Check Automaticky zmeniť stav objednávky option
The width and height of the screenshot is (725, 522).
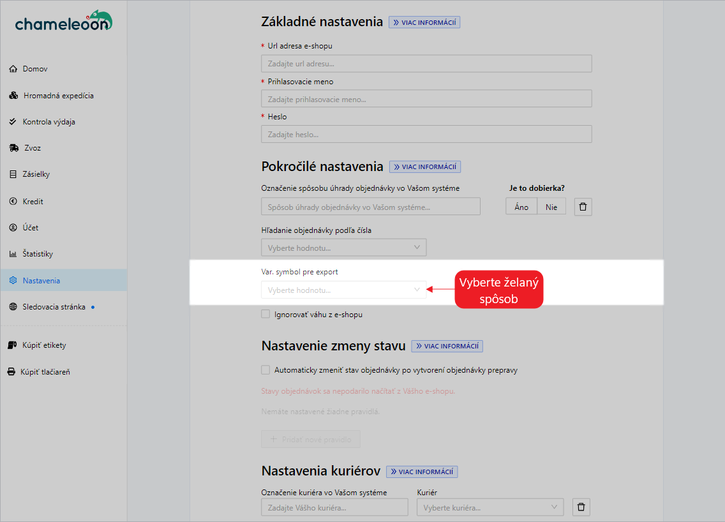265,369
